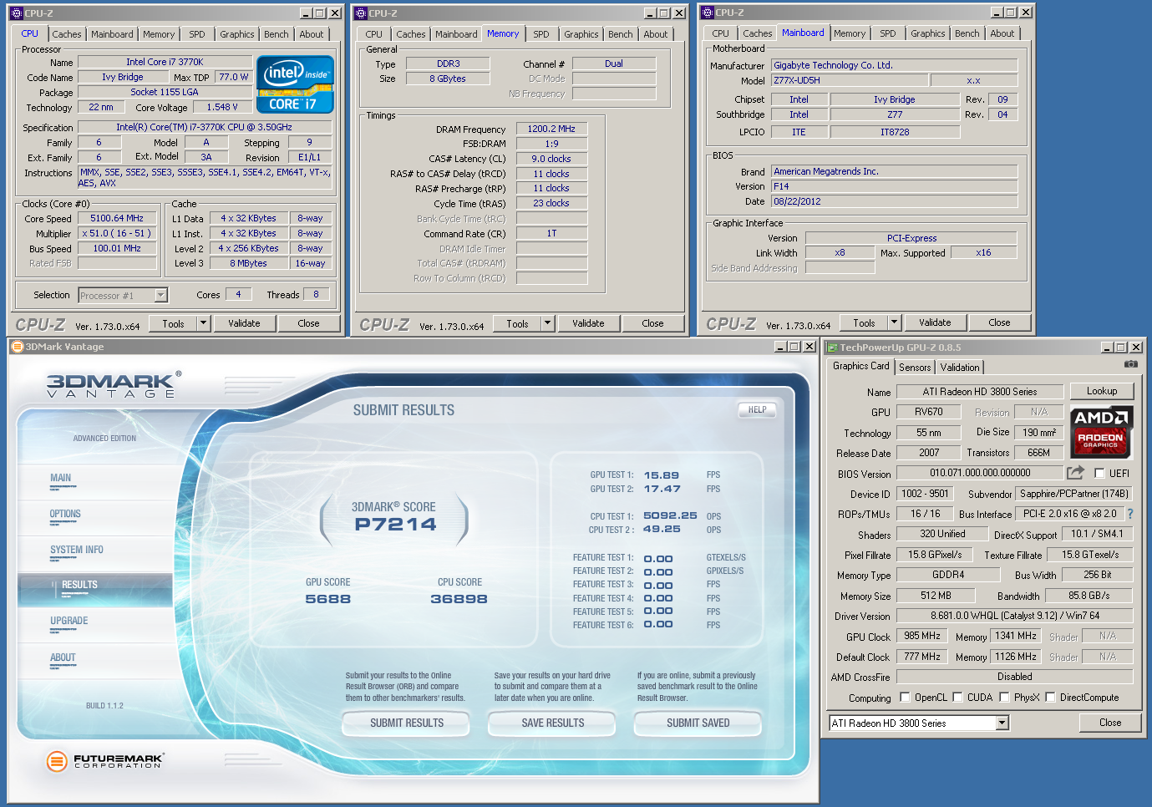Click the GPU-Z Name field
This screenshot has height=807, width=1152.
click(980, 392)
